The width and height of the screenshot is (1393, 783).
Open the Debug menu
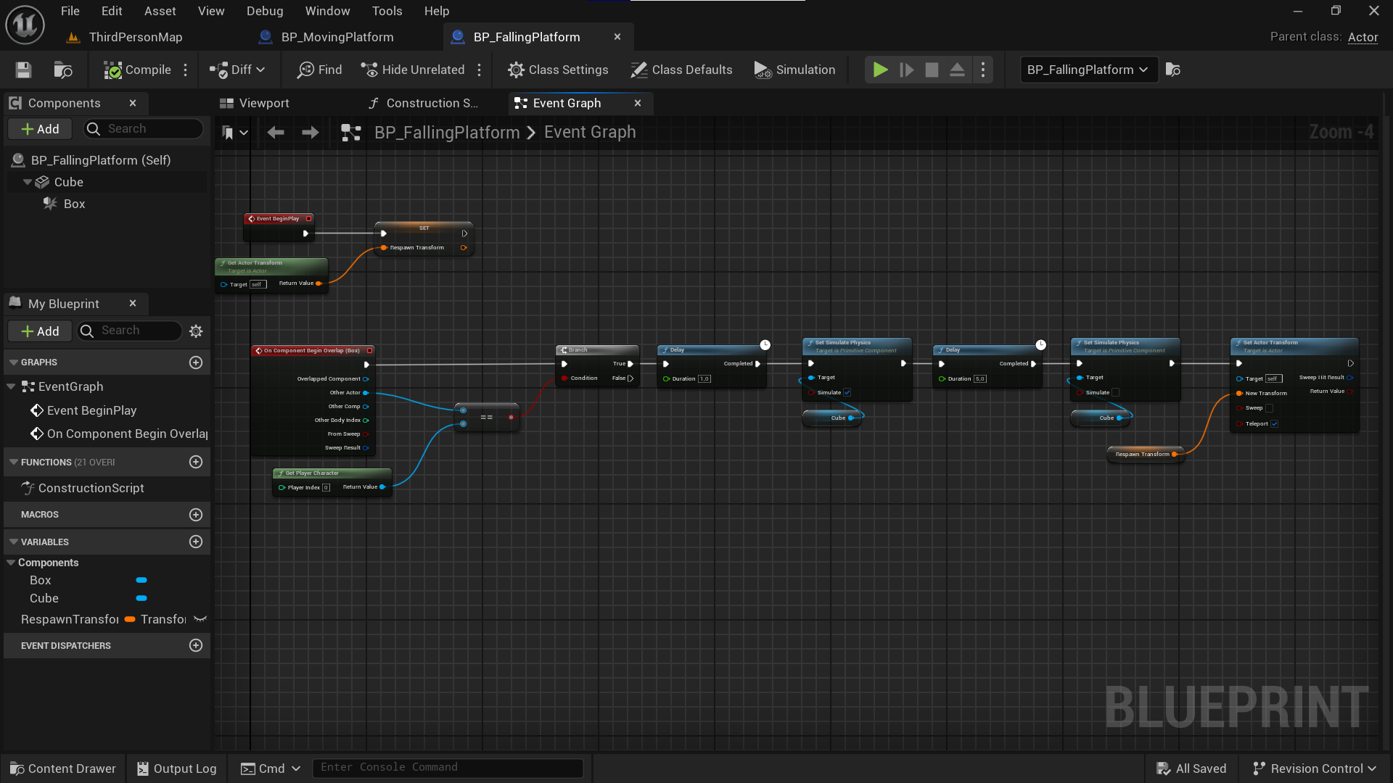(x=264, y=11)
